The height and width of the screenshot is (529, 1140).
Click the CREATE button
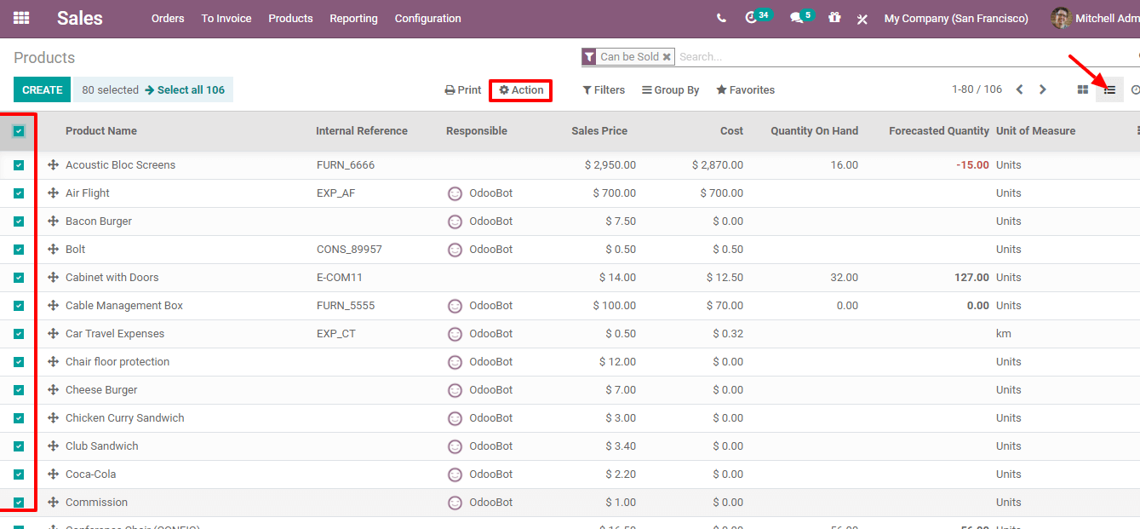[x=43, y=89]
